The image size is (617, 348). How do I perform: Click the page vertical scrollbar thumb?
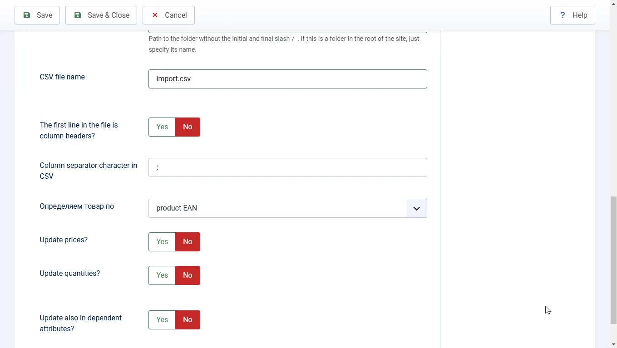tap(613, 260)
